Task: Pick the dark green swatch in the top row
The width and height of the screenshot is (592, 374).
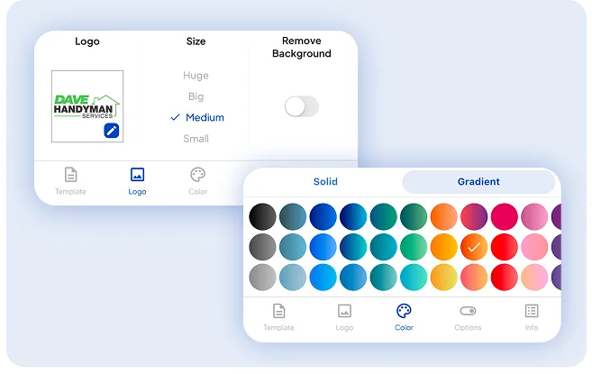Action: coord(414,217)
